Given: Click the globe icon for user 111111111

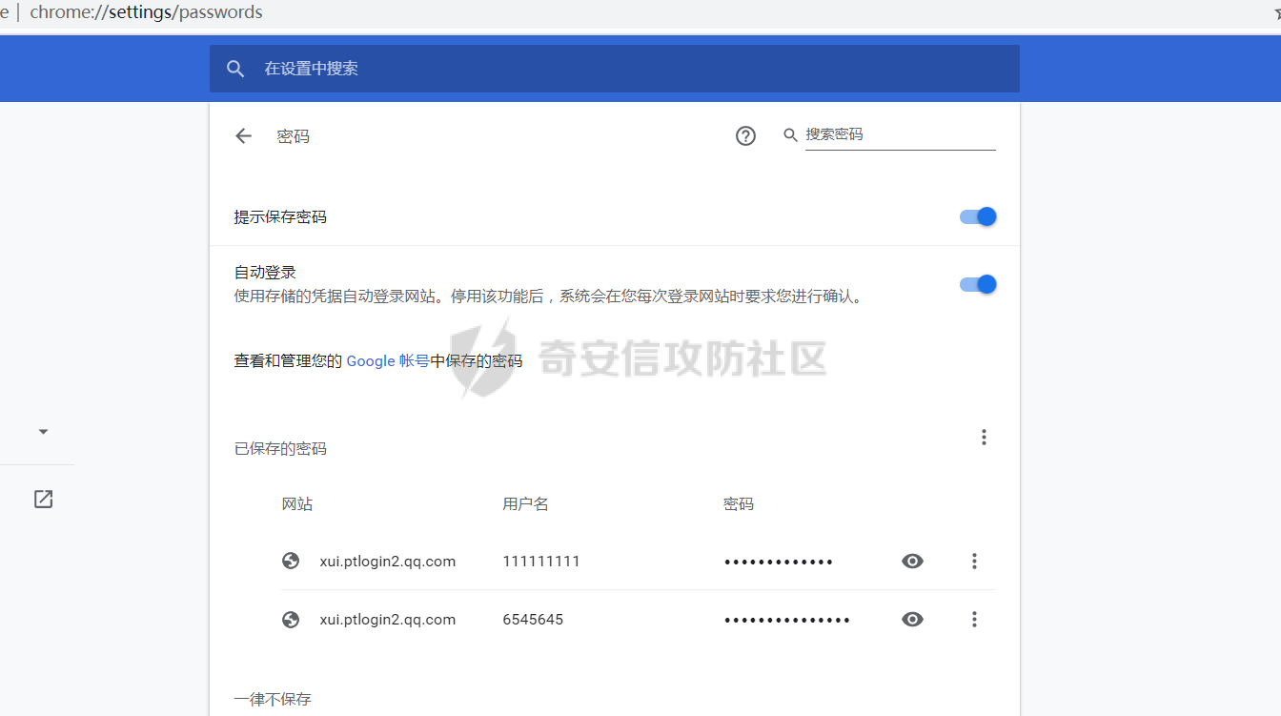Looking at the screenshot, I should coord(292,561).
